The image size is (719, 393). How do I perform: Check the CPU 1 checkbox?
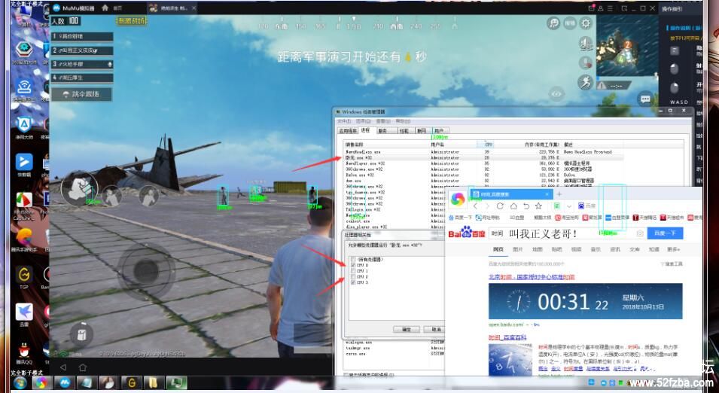tap(352, 271)
